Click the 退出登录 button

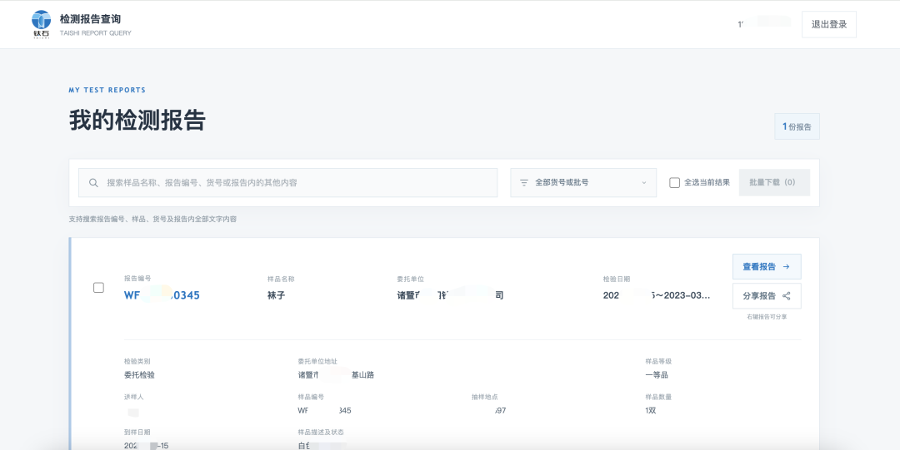pos(829,25)
